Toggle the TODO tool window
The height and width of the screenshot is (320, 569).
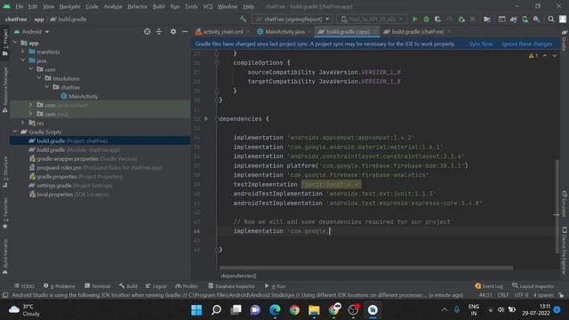[x=24, y=286]
